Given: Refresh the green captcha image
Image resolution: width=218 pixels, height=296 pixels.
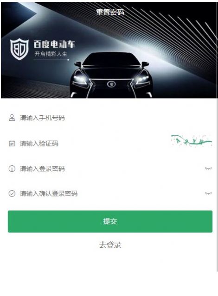Looking at the screenshot, I should tap(191, 141).
